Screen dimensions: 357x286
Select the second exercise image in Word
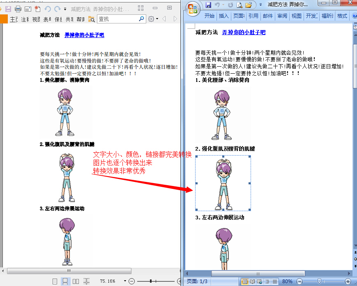click(223, 183)
